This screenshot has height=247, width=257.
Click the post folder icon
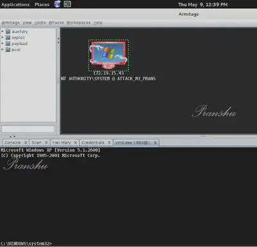(8, 50)
